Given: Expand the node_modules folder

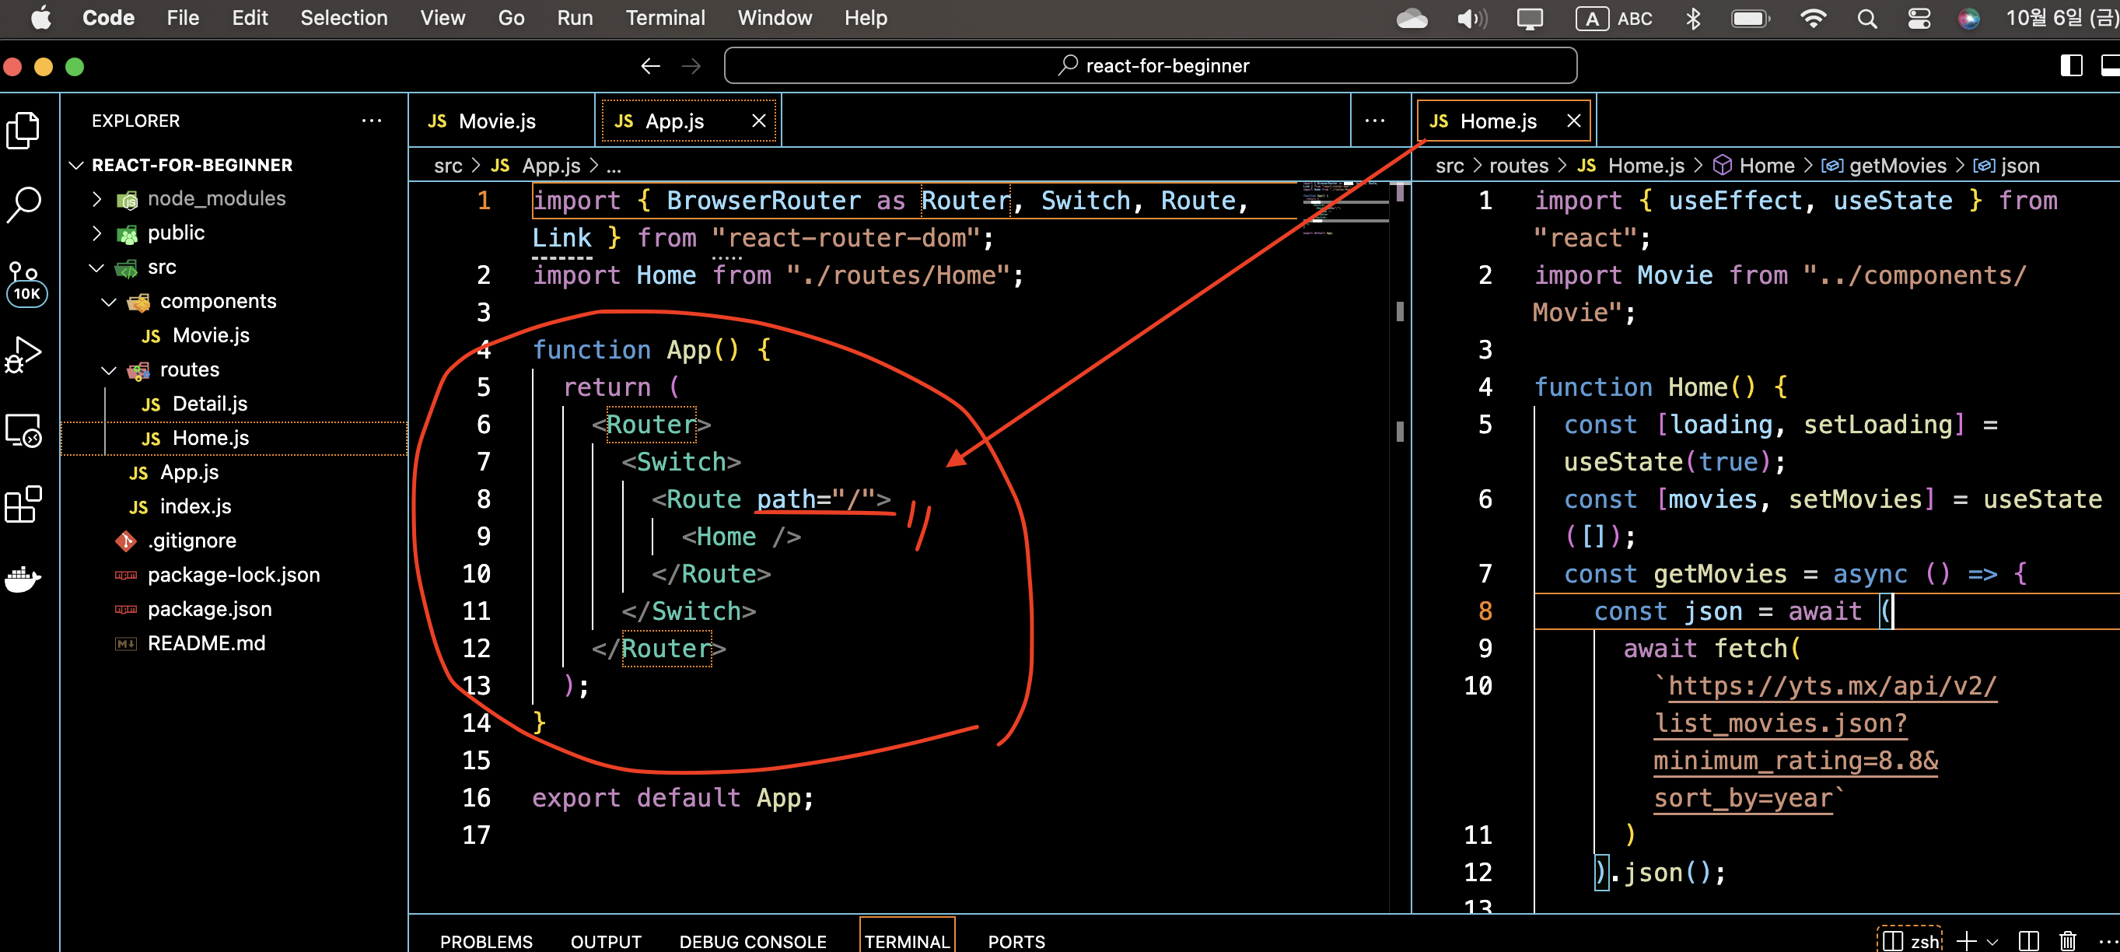Looking at the screenshot, I should (97, 199).
